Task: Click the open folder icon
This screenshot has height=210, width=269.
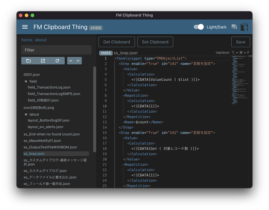Action: (x=29, y=61)
